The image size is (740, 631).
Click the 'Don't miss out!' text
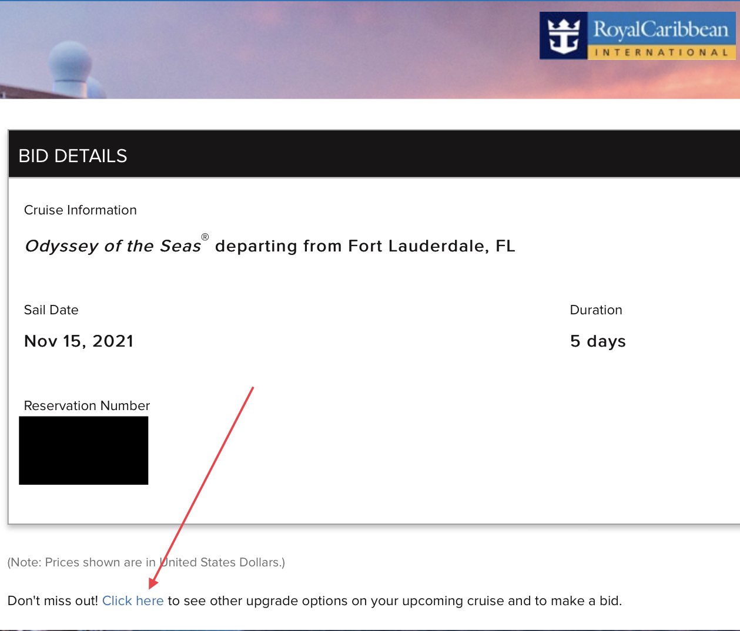53,600
